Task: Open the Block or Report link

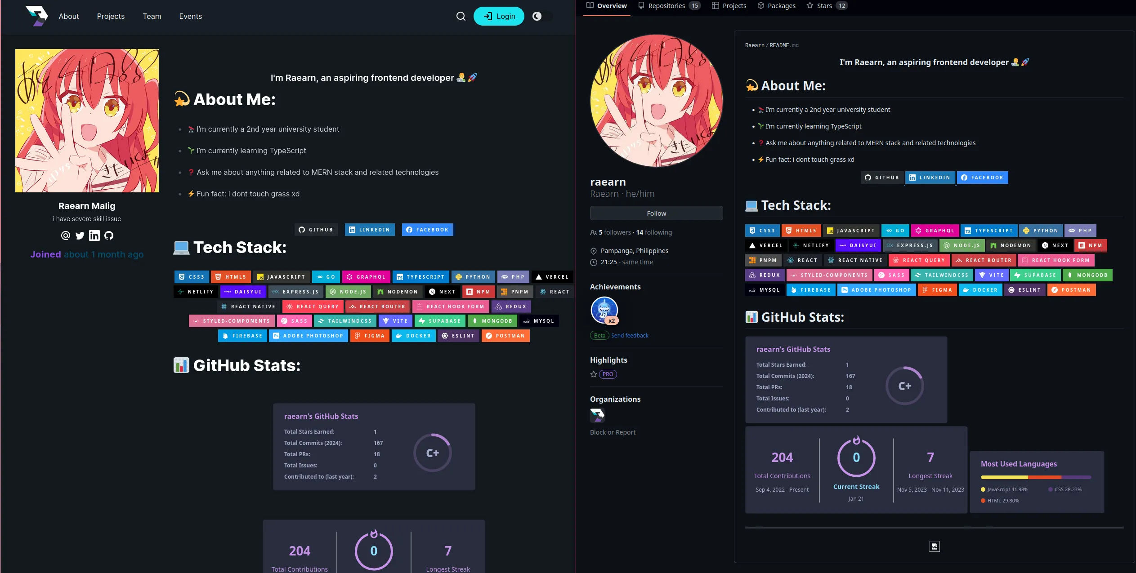Action: coord(613,432)
